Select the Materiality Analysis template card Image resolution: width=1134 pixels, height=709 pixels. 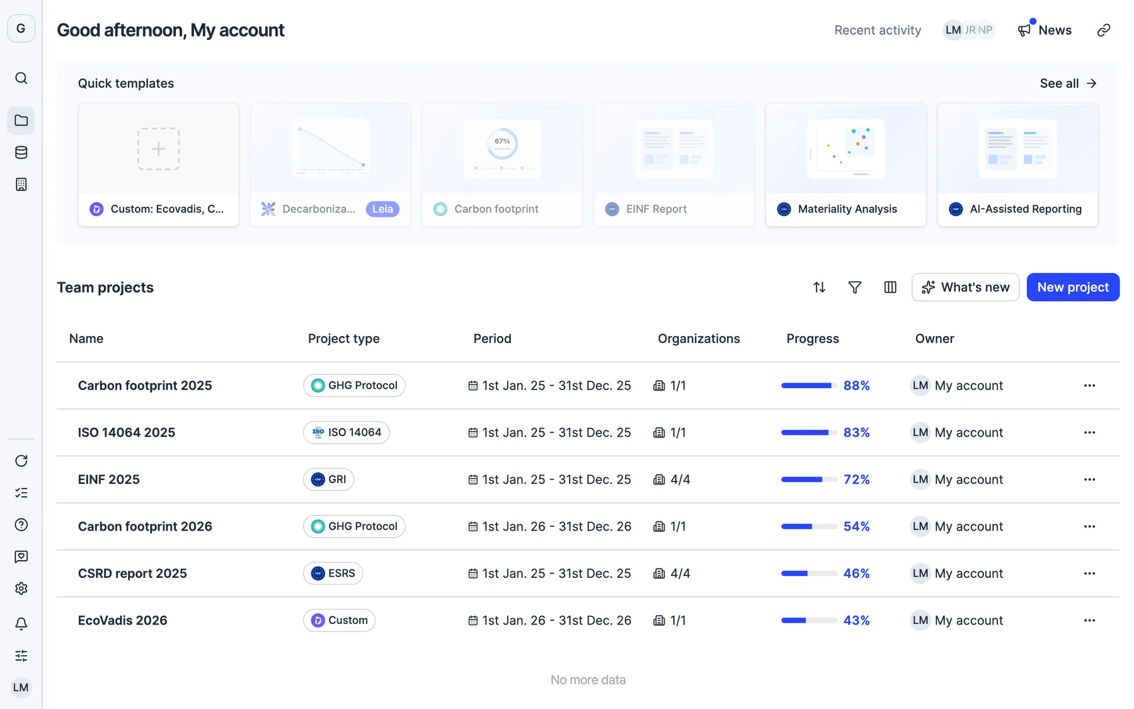point(845,164)
